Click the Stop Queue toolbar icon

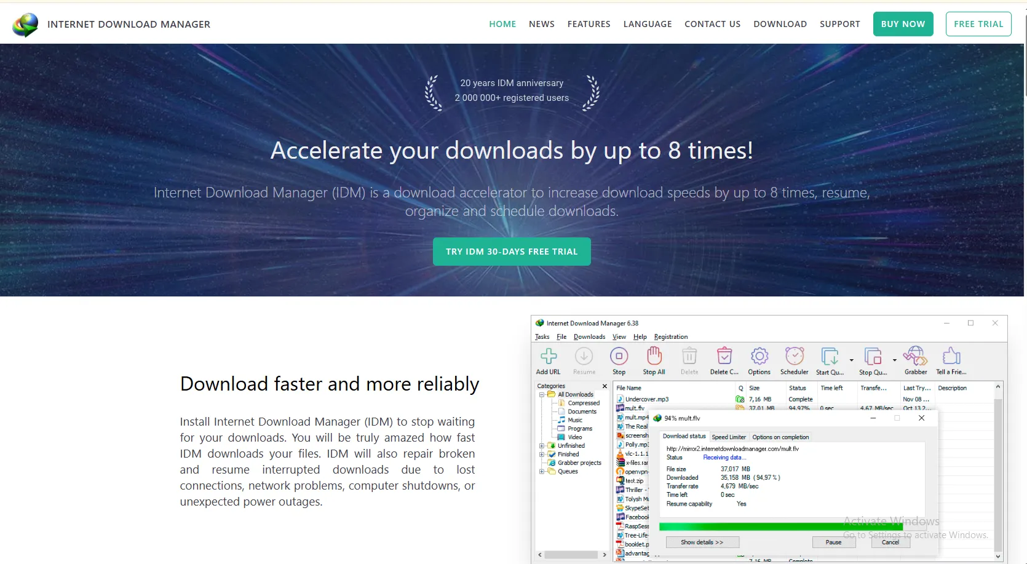coord(873,356)
